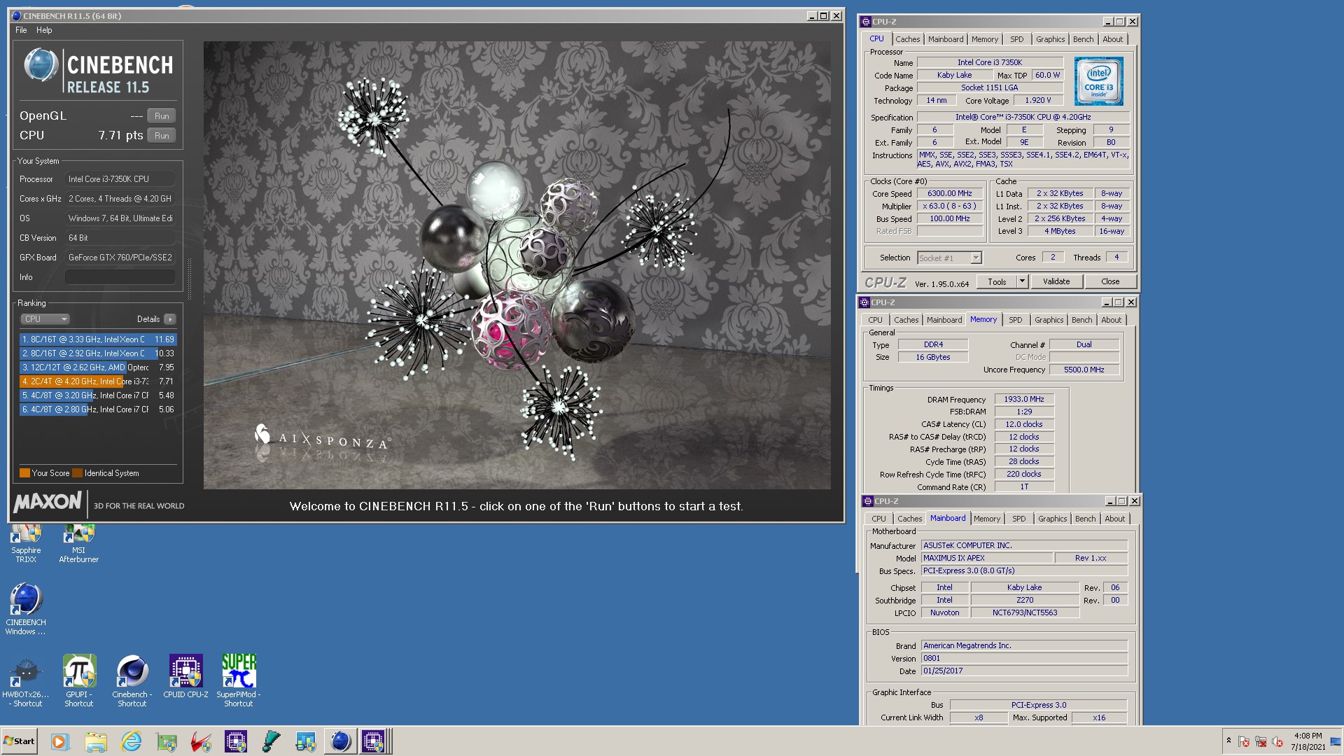1344x756 pixels.
Task: Switch to the running CPU-Z taskbar button
Action: tap(374, 741)
